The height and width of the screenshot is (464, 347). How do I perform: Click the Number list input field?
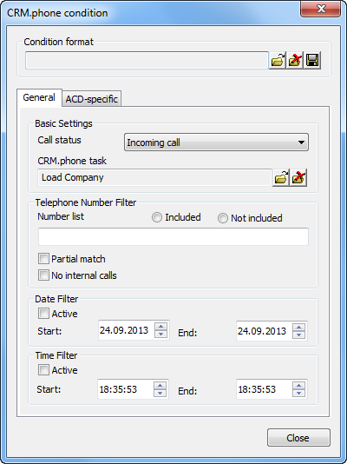click(173, 236)
